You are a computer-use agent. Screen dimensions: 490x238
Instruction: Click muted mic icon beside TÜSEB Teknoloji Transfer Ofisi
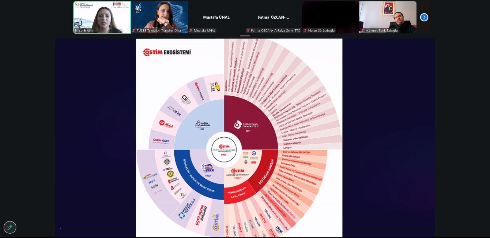[x=134, y=31]
